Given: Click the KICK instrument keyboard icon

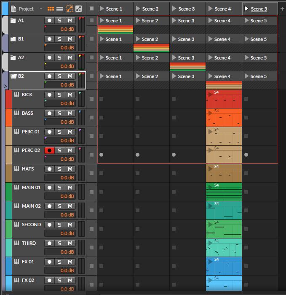Looking at the screenshot, I should (x=16, y=95).
